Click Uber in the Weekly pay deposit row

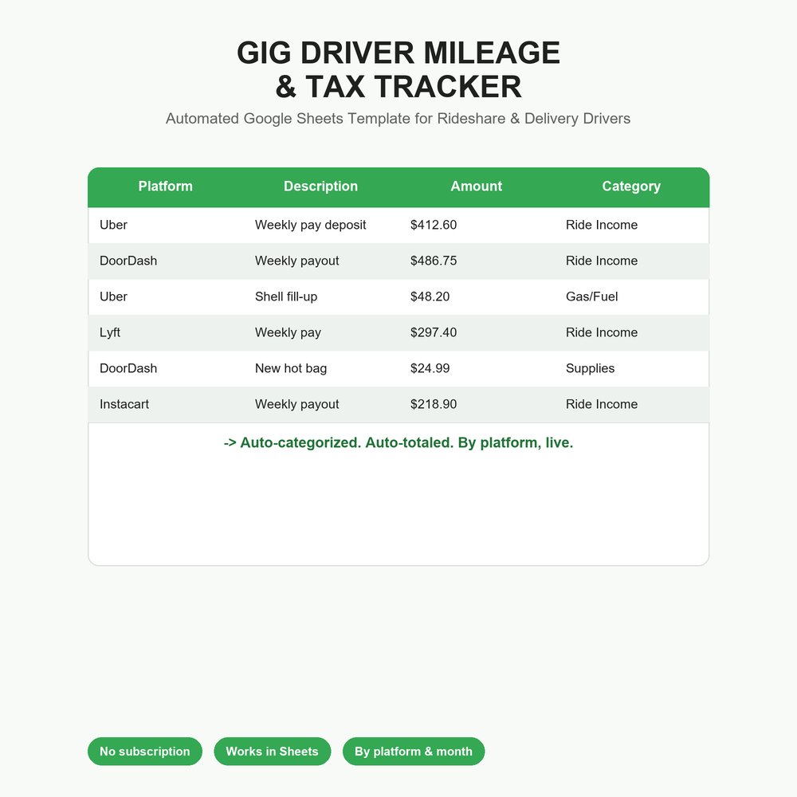pyautogui.click(x=113, y=226)
